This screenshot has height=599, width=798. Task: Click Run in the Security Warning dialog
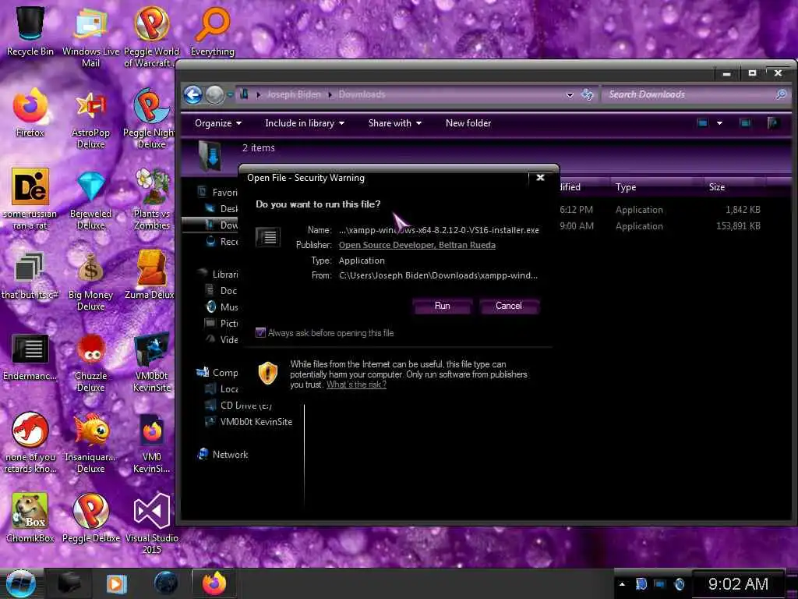click(443, 306)
